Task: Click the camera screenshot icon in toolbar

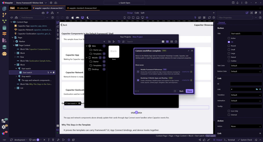Action: point(67,17)
